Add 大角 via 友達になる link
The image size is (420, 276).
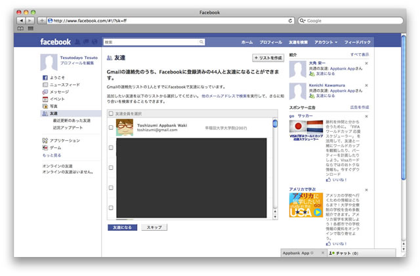click(x=325, y=73)
